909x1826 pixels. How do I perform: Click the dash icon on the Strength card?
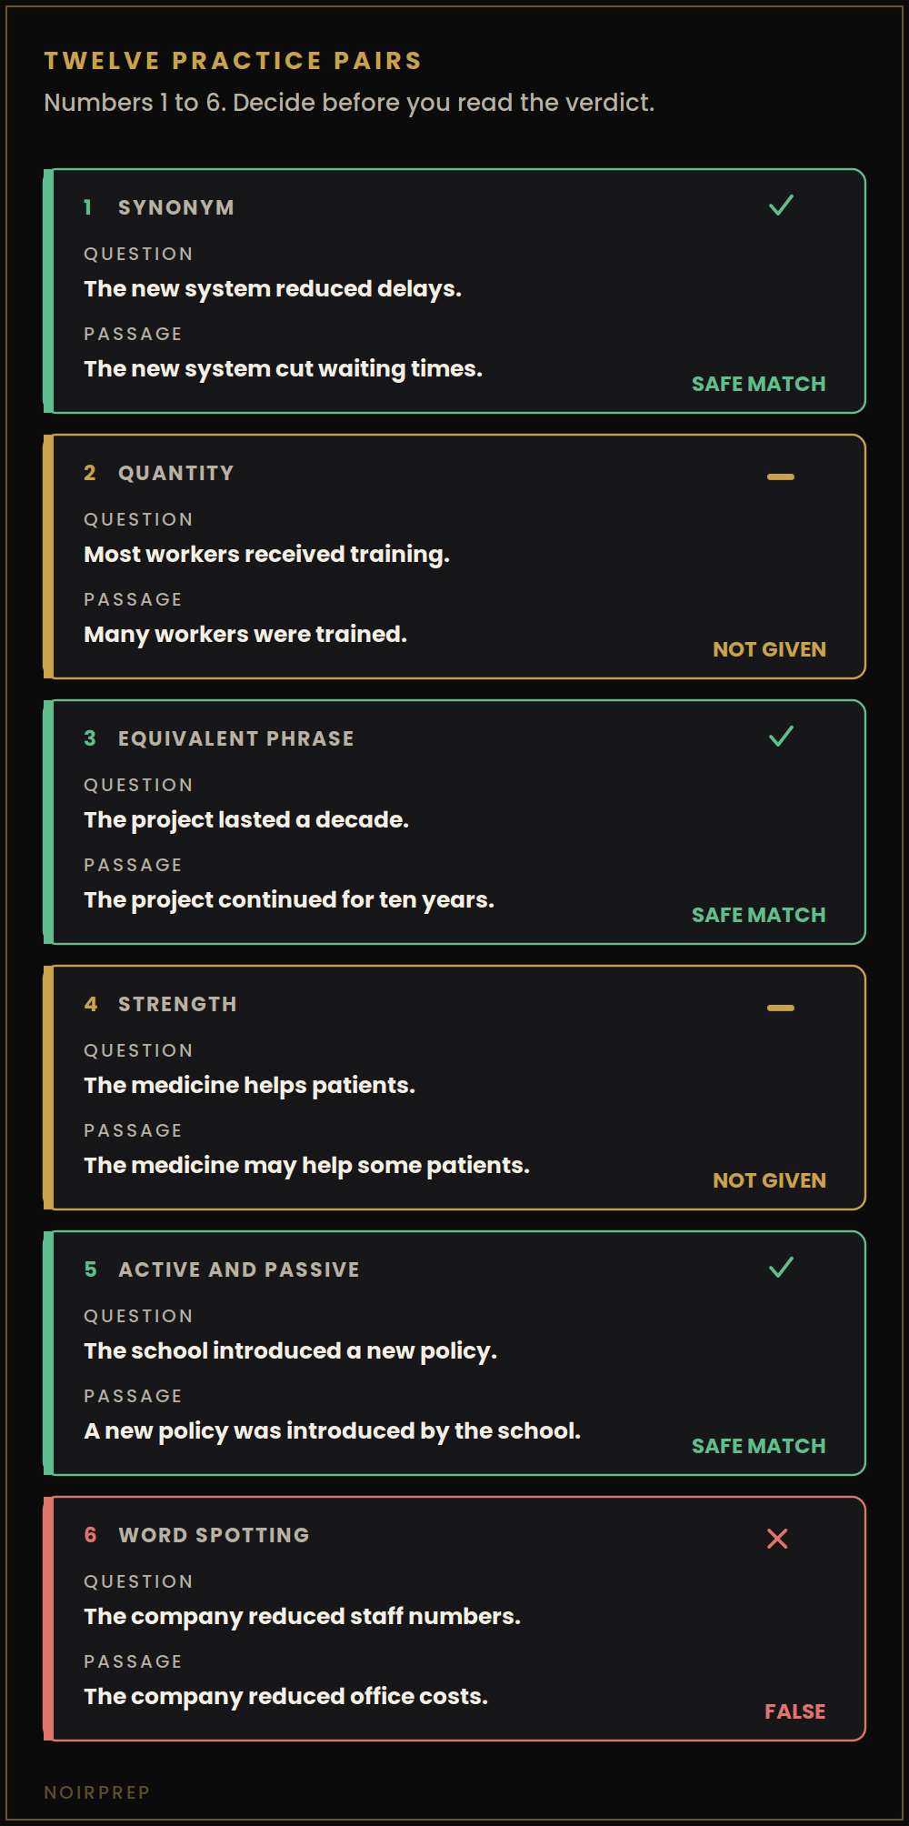coord(781,1008)
